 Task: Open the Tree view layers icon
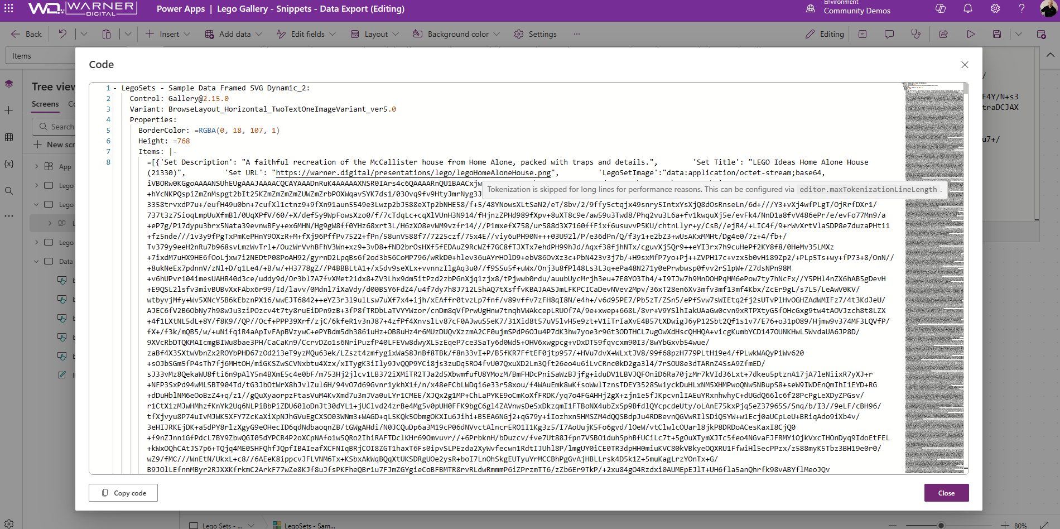[9, 84]
